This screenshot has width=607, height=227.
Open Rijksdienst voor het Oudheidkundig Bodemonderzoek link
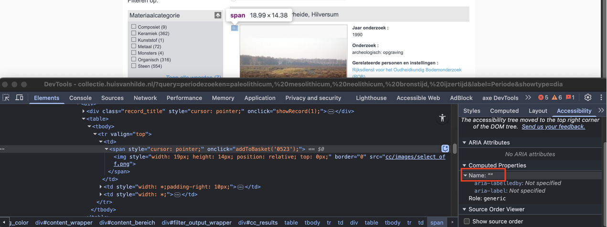[x=406, y=70]
